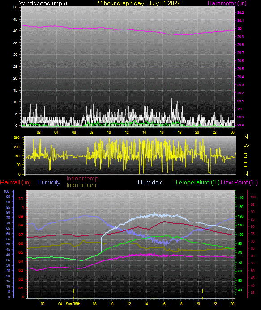Viewport: 261px width, 310px height.
Task: Click the green 40 temperature axis value
Action: [x=240, y=290]
